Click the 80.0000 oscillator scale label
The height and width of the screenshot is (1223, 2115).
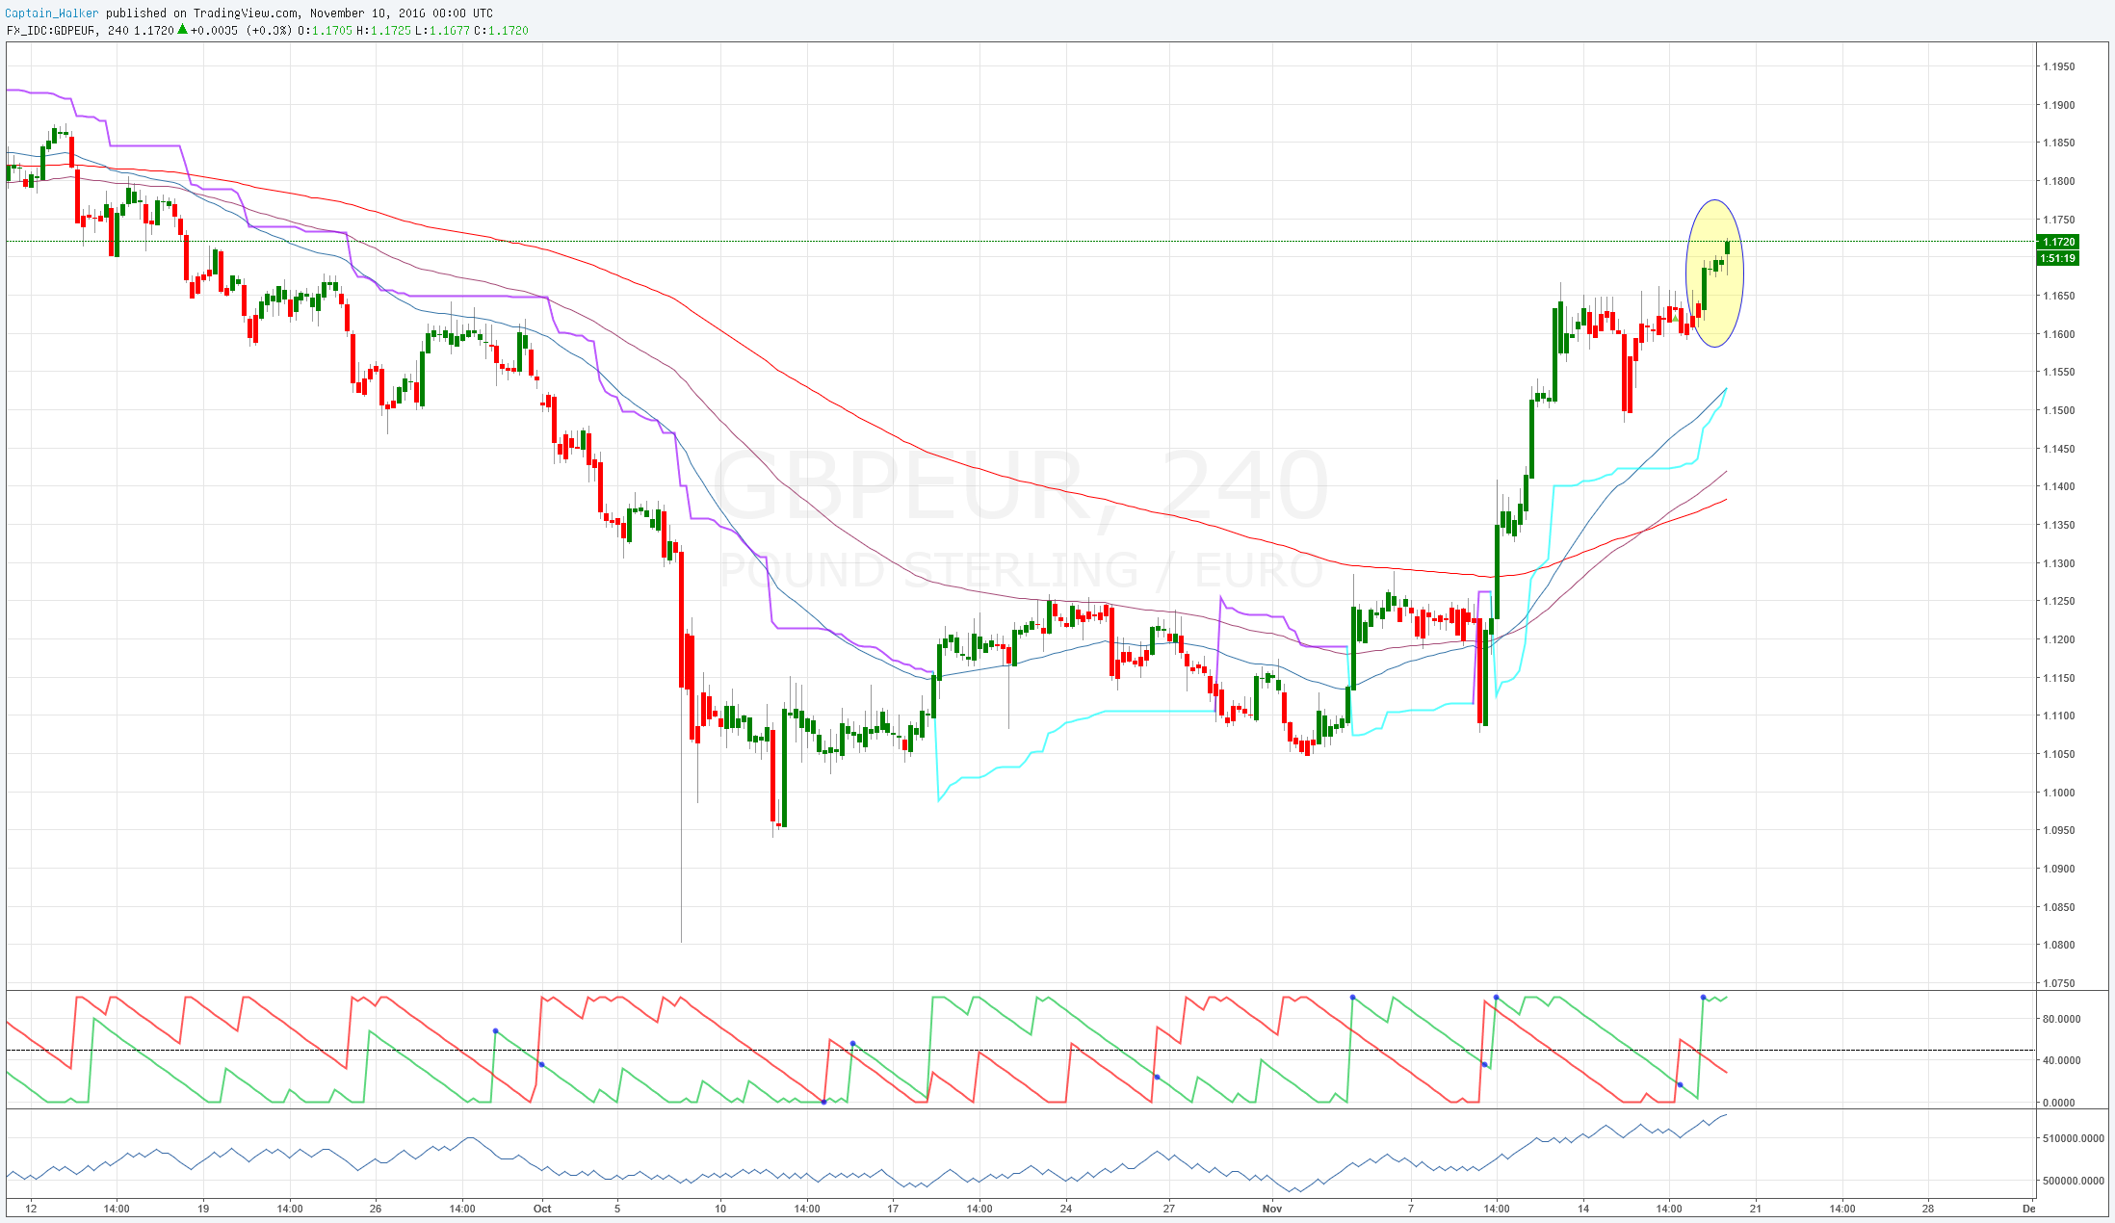(2062, 1019)
